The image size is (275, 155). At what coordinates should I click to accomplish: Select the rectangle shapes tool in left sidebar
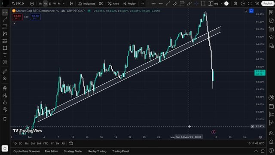click(x=5, y=48)
